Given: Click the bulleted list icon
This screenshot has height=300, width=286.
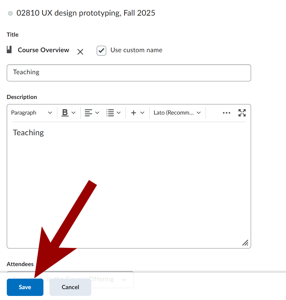Looking at the screenshot, I should tap(110, 113).
